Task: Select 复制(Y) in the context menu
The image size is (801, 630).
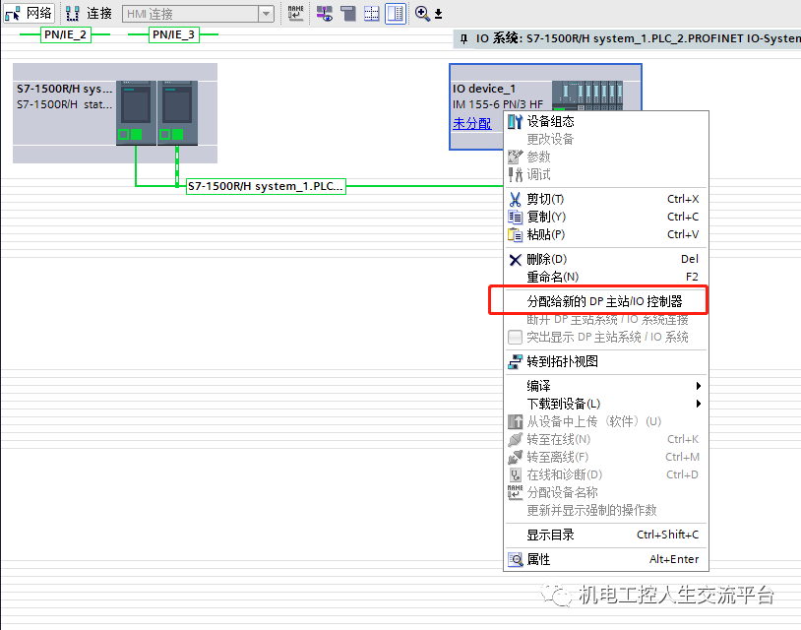Action: pyautogui.click(x=606, y=217)
